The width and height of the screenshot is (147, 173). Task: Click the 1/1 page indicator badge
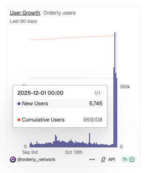(x=98, y=93)
